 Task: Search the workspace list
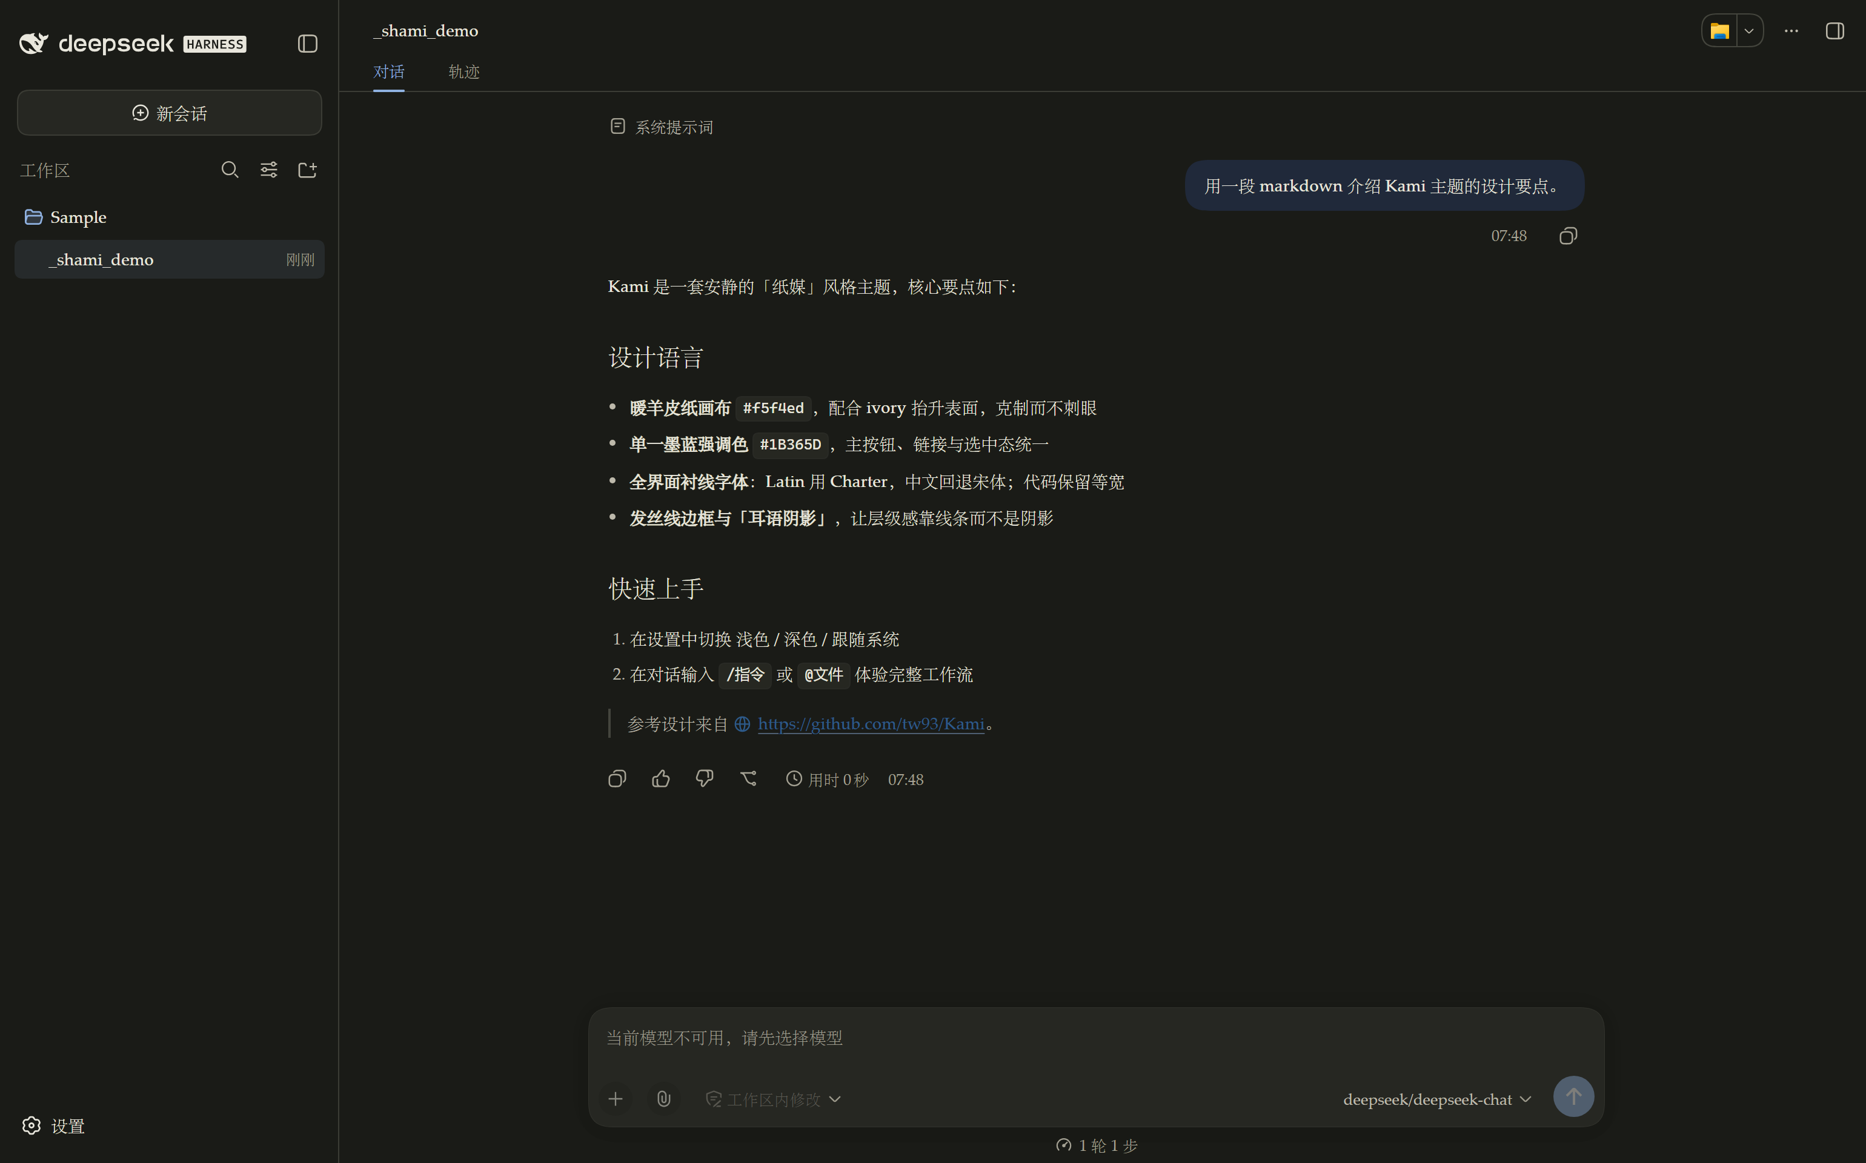point(230,170)
